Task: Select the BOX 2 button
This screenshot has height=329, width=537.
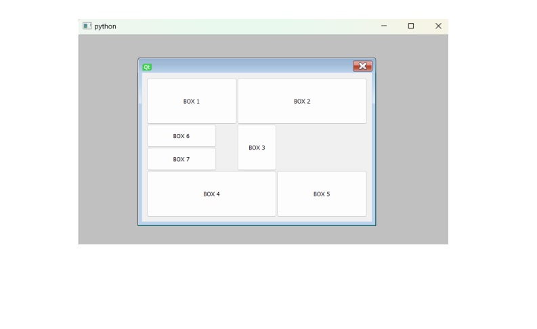Action: (302, 101)
